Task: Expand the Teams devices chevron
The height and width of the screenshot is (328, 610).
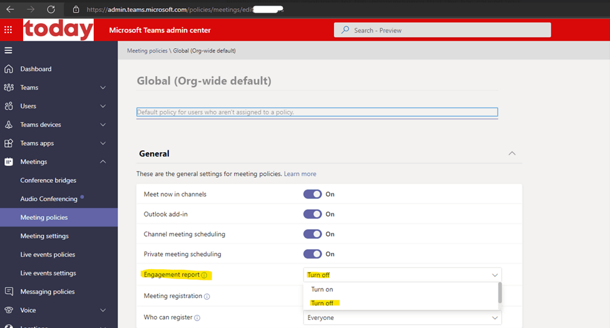Action: 103,125
